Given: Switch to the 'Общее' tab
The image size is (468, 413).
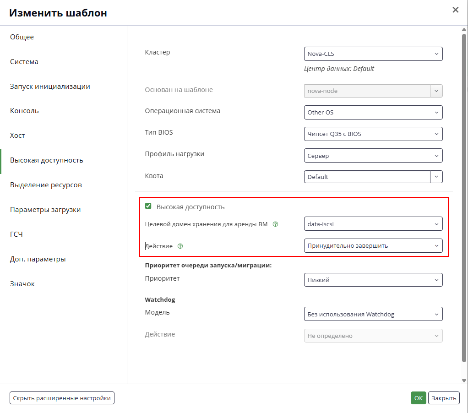Looking at the screenshot, I should [x=22, y=37].
